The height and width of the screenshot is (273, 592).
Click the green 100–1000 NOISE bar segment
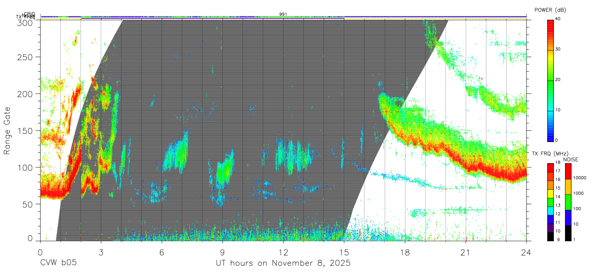567,202
